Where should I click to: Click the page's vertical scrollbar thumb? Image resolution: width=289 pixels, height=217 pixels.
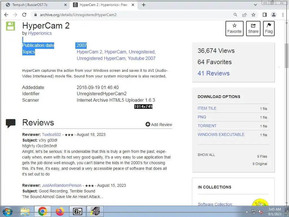tap(287, 56)
